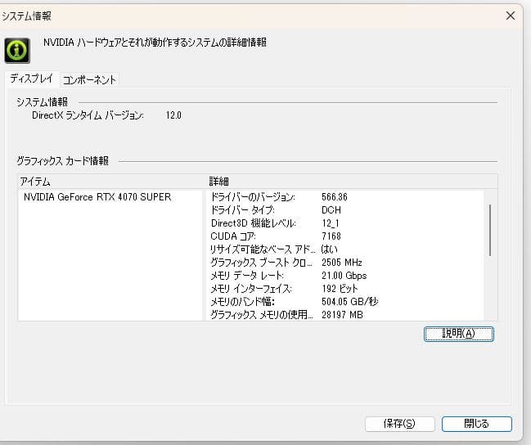The height and width of the screenshot is (445, 531).
Task: Select the メモリ データ レート row
Action: 344,276
